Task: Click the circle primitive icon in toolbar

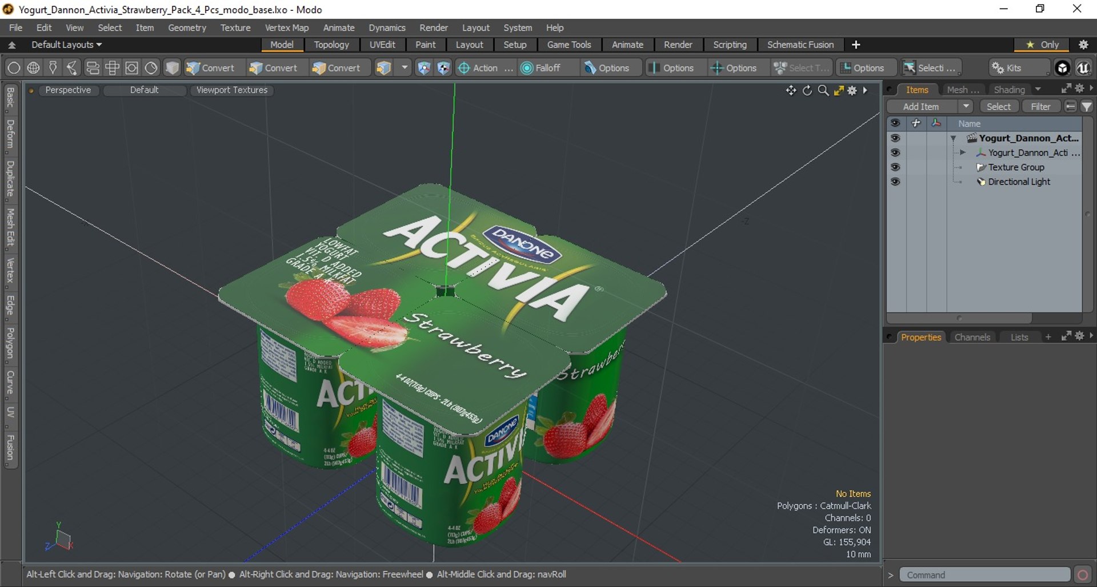Action: [x=14, y=68]
